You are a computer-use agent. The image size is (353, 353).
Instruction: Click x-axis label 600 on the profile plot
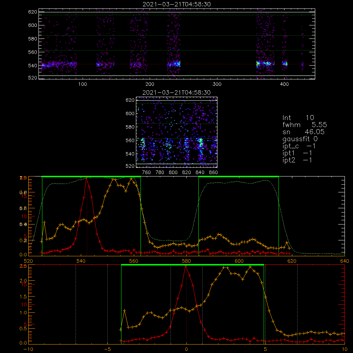tap(239, 261)
